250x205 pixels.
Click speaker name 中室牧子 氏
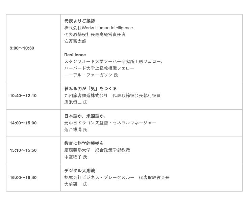point(76,157)
